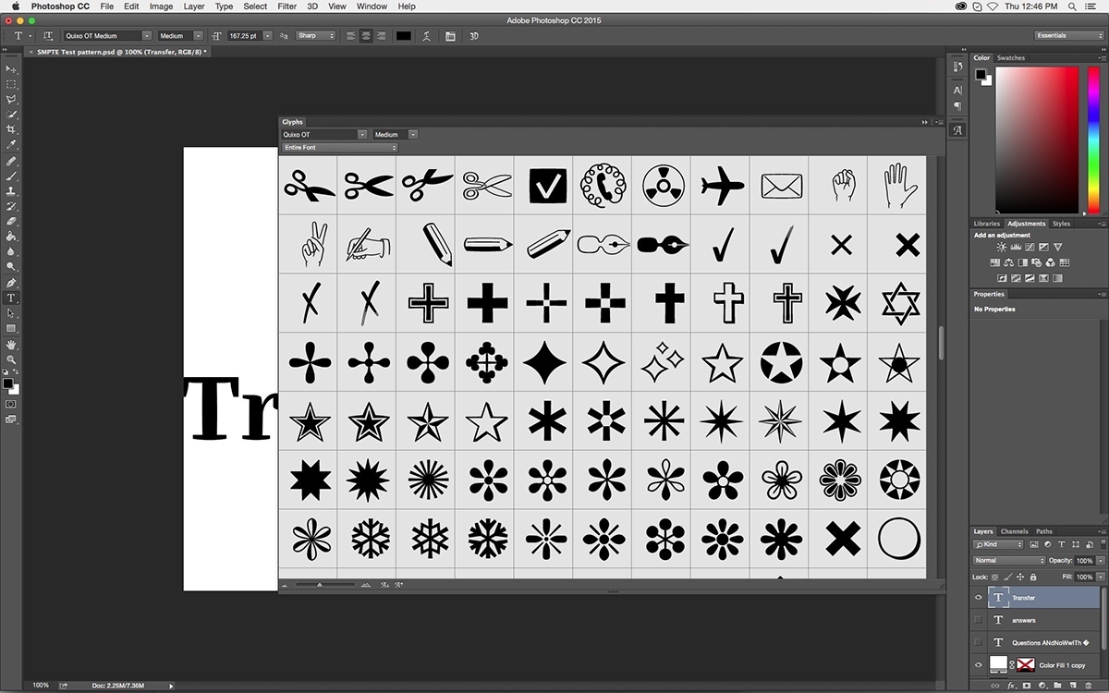Toggle pixel layer filter in Layers
The image size is (1109, 693).
1032,544
